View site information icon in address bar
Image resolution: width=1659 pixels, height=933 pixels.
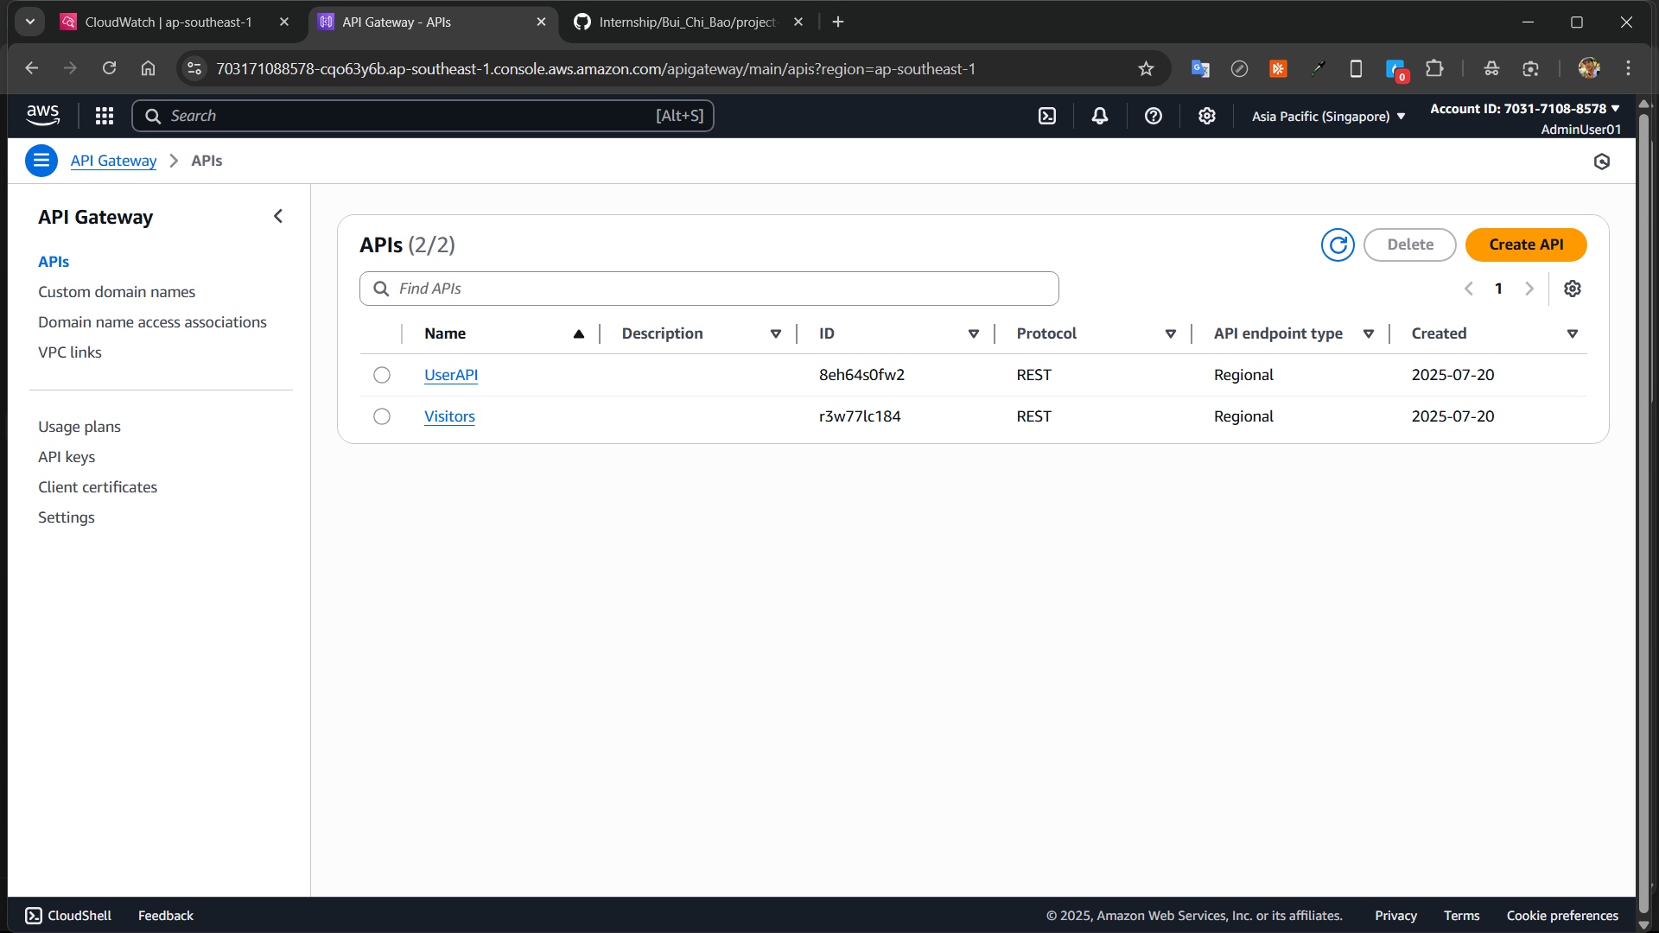(194, 69)
